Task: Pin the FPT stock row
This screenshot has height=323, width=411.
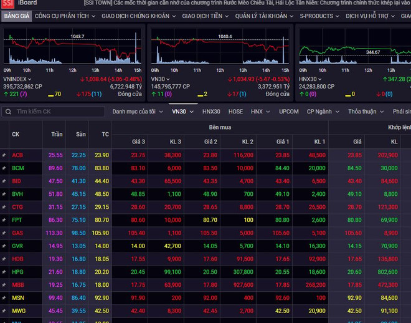Action: pyautogui.click(x=4, y=220)
